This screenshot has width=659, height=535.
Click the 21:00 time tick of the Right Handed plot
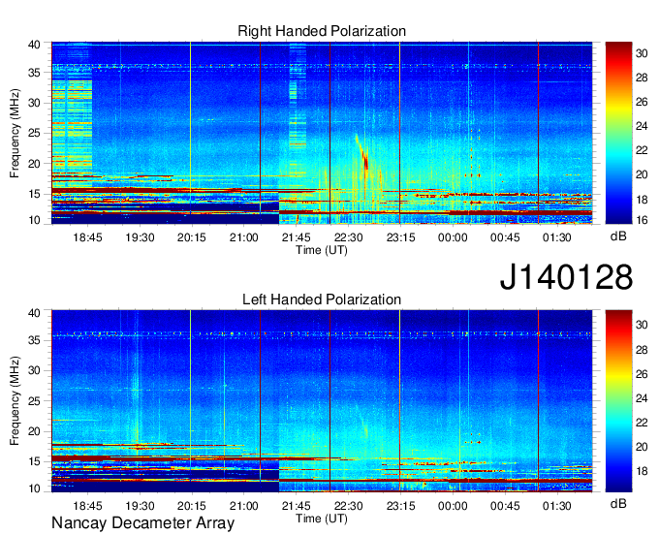[244, 237]
